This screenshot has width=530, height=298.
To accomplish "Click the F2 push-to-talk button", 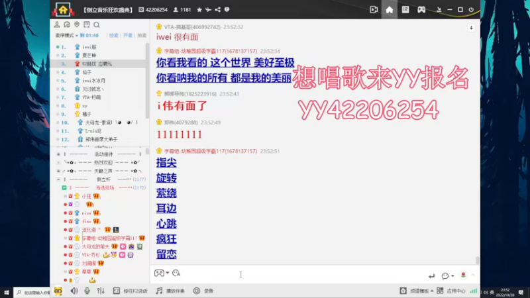I will point(130,291).
